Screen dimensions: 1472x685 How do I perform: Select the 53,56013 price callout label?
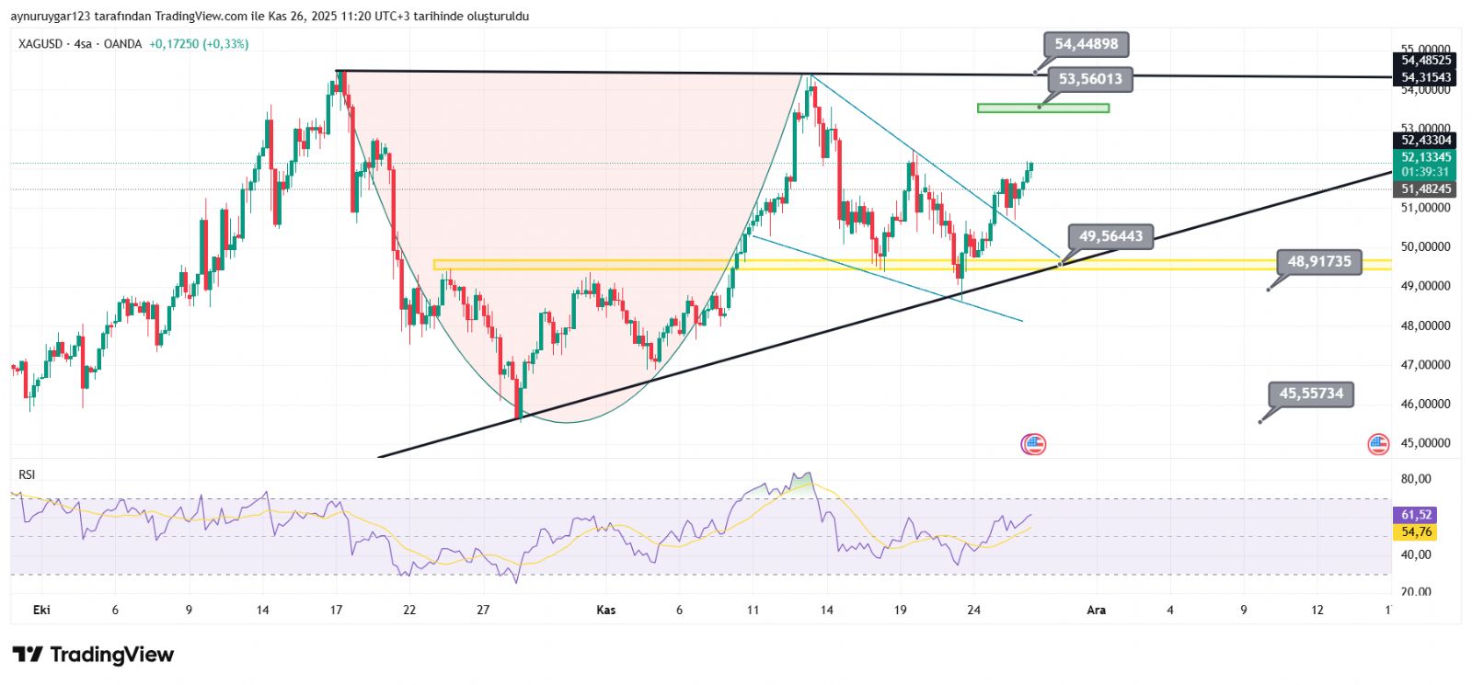(x=1089, y=79)
